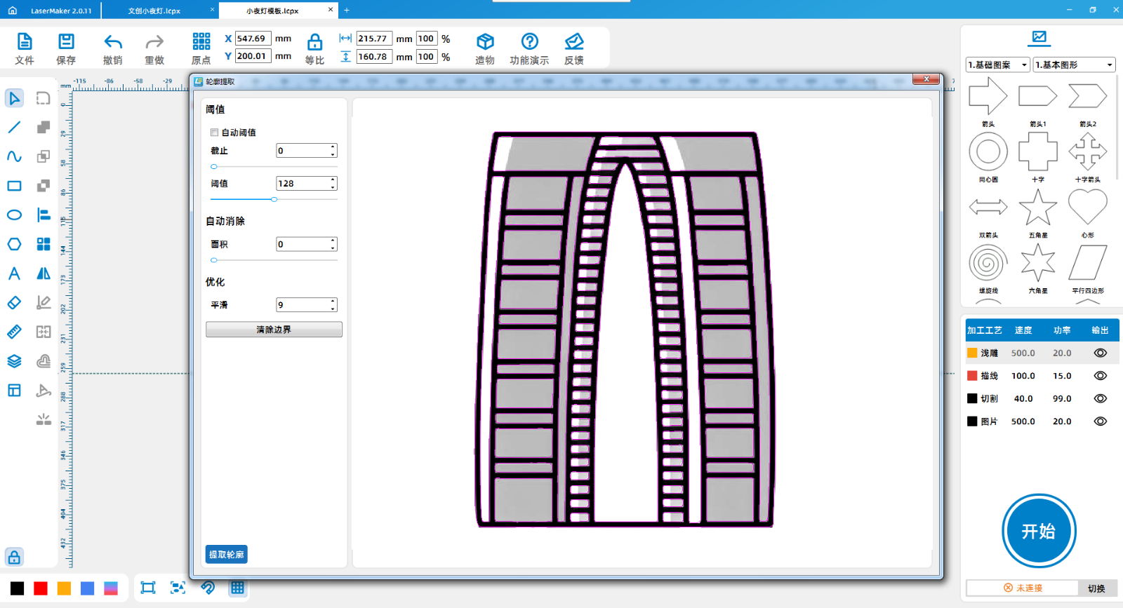
Task: Open 功能演示 help icon
Action: pos(530,42)
